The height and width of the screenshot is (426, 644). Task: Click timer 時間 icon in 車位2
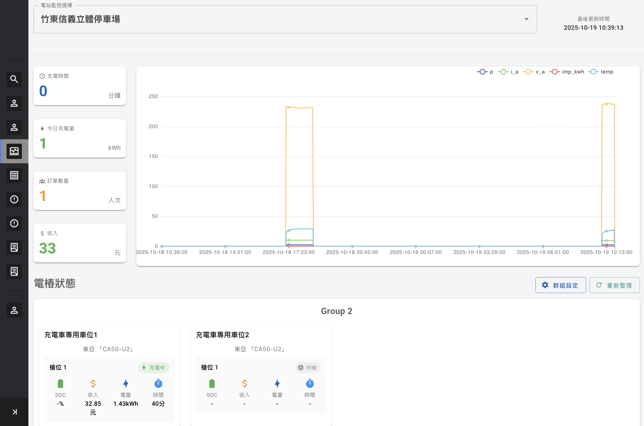pos(310,384)
